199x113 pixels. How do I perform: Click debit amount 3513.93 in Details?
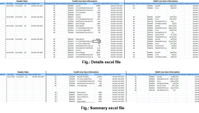[171, 41]
